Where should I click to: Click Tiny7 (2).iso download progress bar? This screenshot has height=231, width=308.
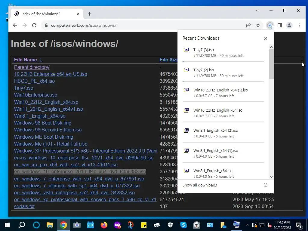click(x=223, y=82)
